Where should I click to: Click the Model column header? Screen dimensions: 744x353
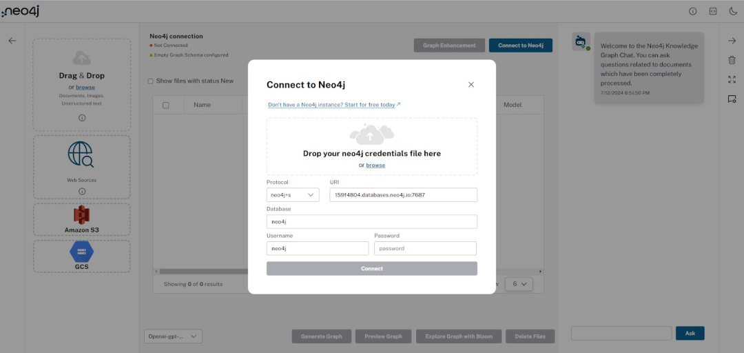[x=513, y=105]
